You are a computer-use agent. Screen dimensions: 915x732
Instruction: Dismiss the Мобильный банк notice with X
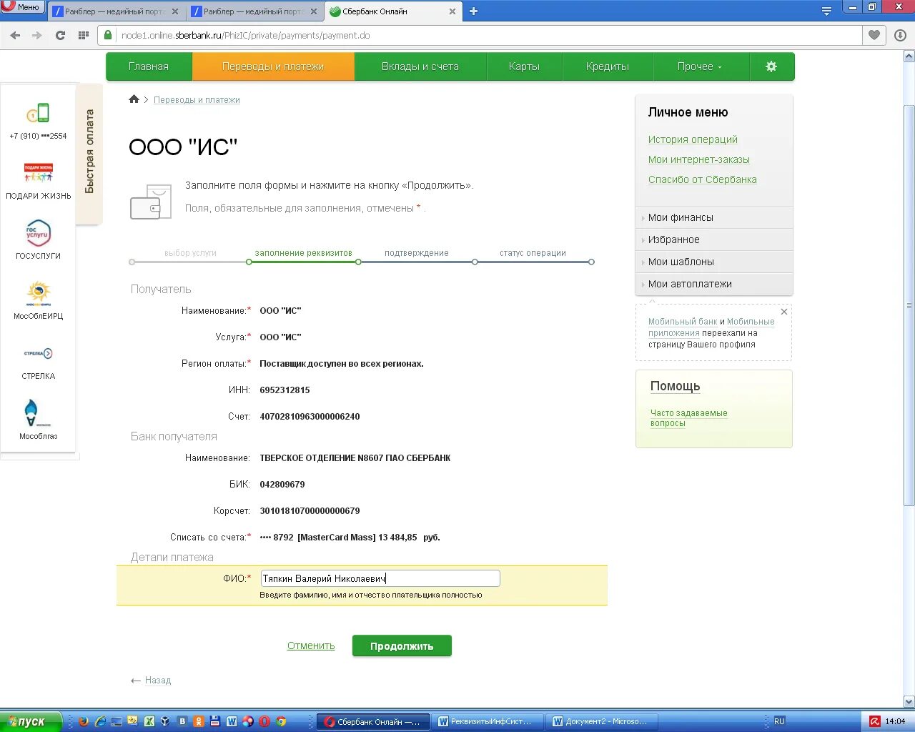point(784,312)
